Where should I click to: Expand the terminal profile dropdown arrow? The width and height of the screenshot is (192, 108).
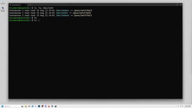tap(31, 5)
